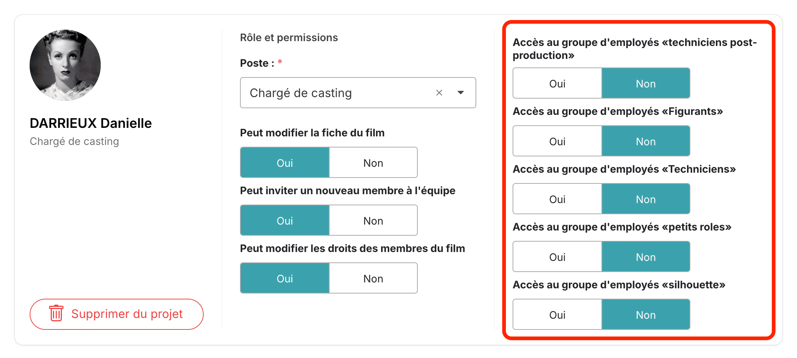Select Non for techniciens post-production group access
This screenshot has width=797, height=358.
point(646,83)
